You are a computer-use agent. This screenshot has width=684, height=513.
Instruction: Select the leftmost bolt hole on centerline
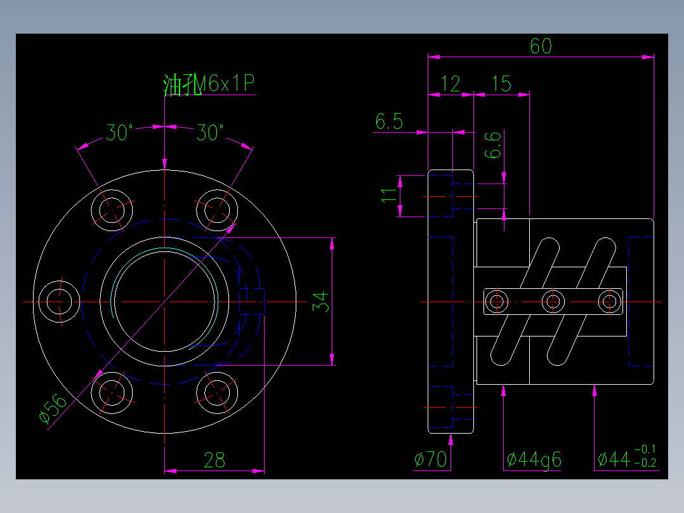(60, 302)
